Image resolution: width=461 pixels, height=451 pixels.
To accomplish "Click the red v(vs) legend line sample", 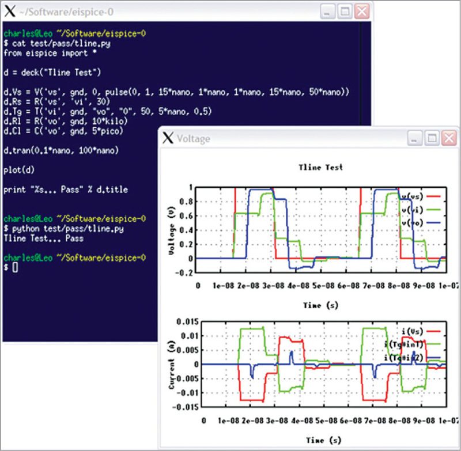I will [x=433, y=196].
